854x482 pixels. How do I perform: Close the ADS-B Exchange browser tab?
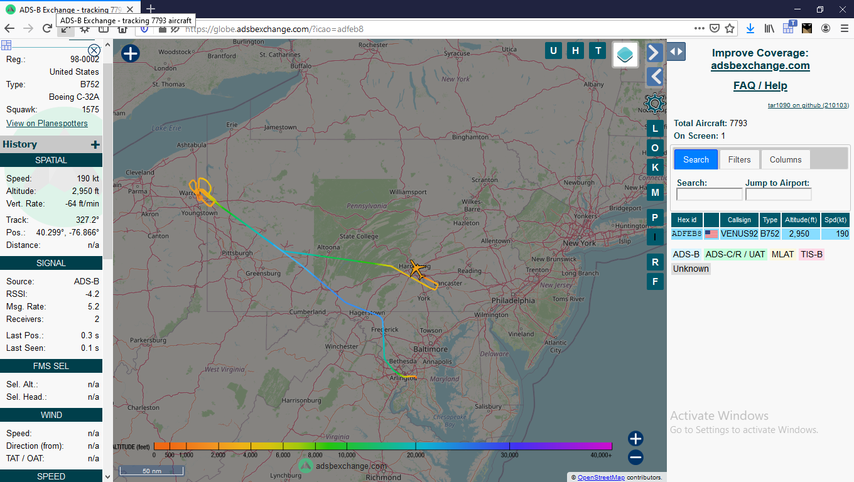click(x=129, y=9)
